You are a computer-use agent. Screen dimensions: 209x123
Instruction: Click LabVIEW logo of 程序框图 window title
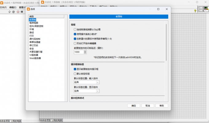[x=2, y=3]
